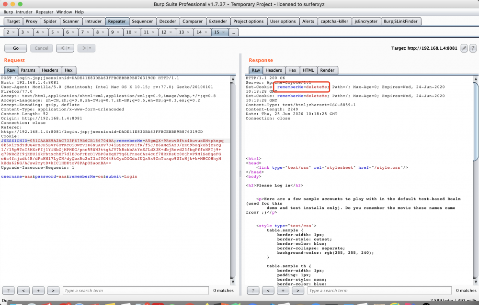479x305 pixels.
Task: Click the edit target pencil icon
Action: tap(464, 48)
